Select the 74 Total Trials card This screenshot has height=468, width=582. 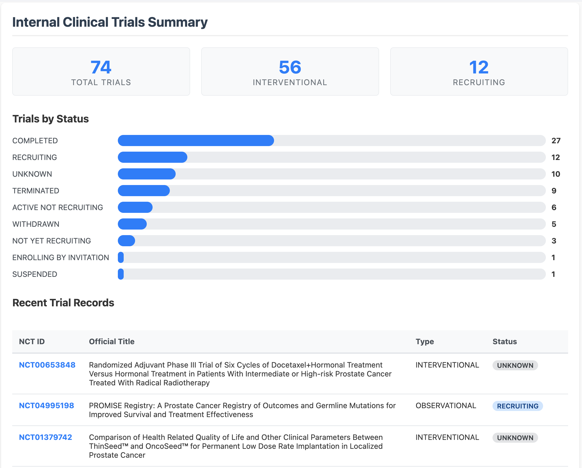[x=101, y=72]
